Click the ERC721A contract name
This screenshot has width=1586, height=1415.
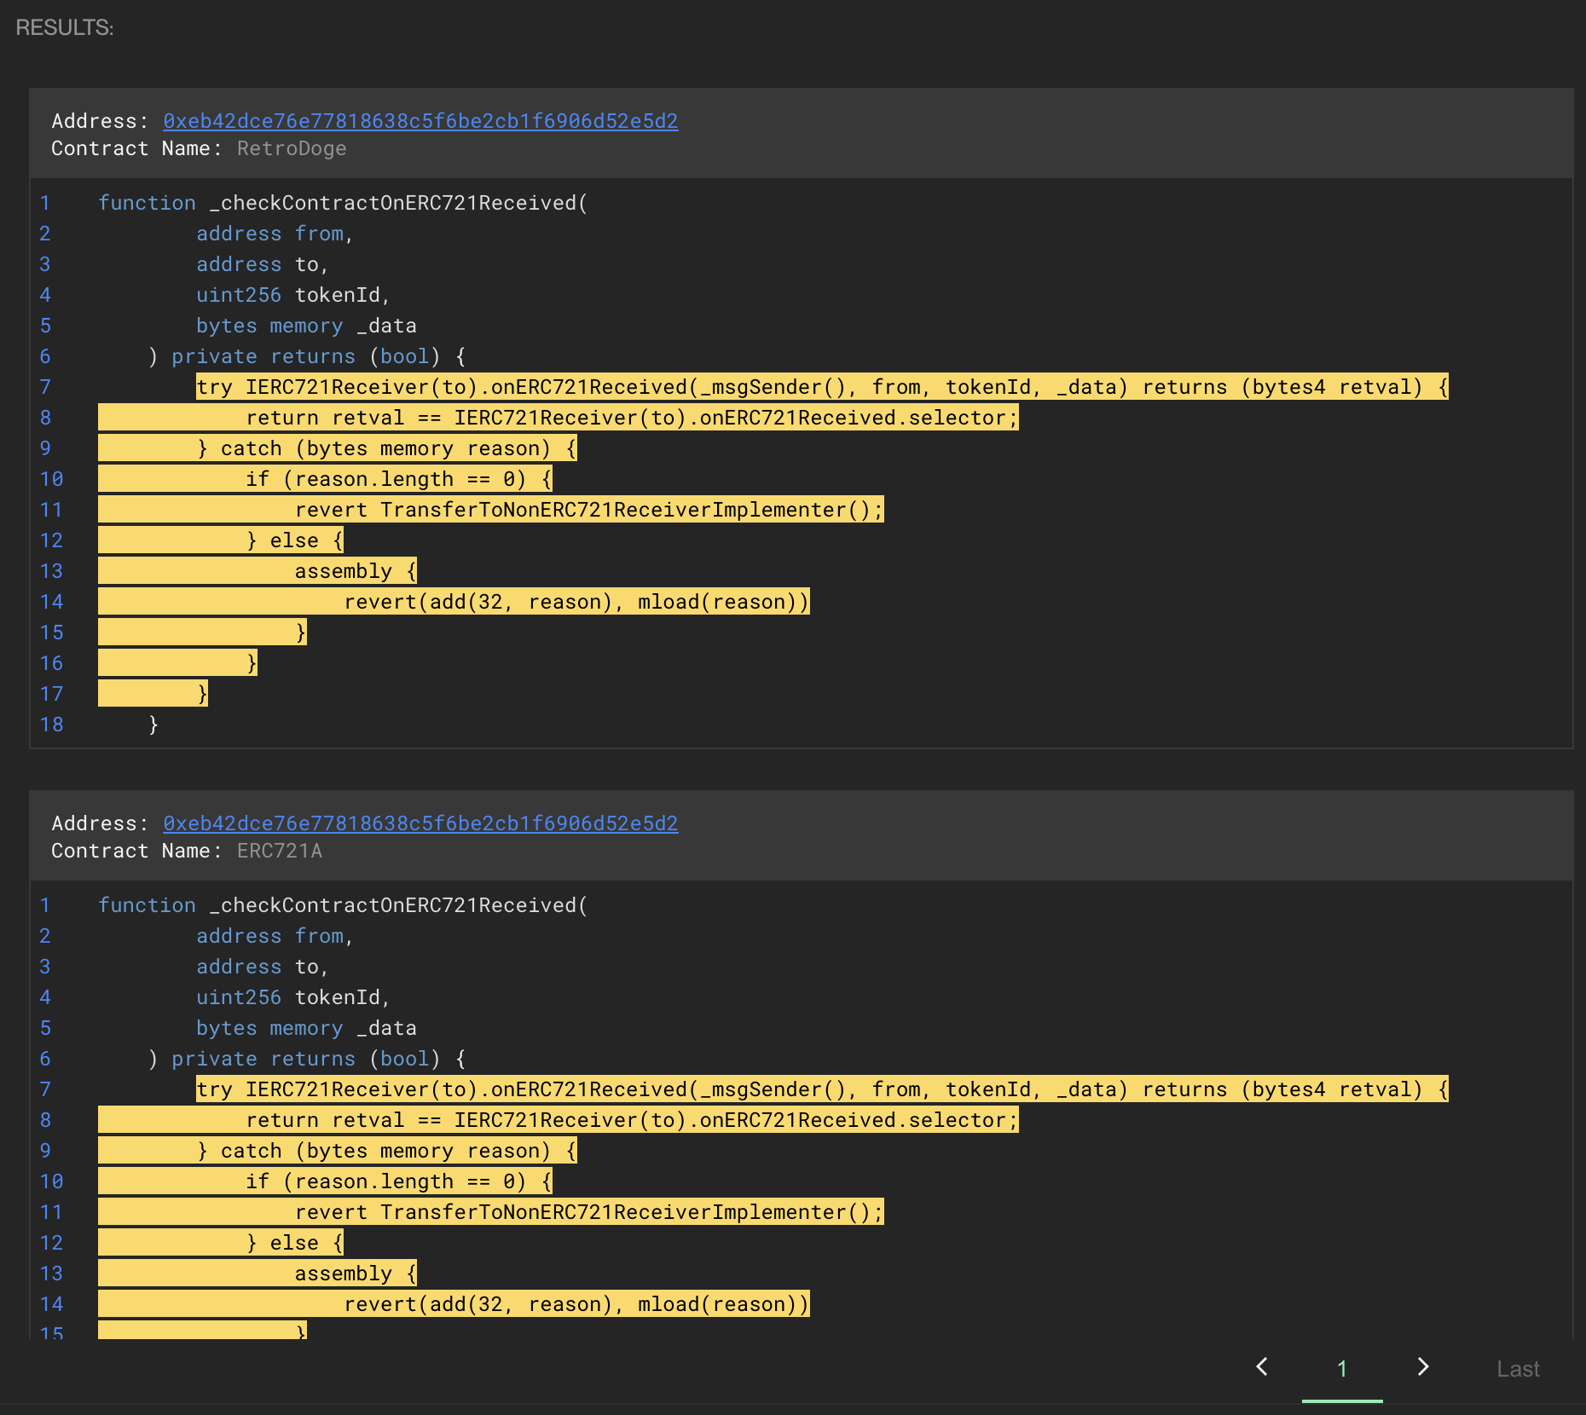coord(280,851)
